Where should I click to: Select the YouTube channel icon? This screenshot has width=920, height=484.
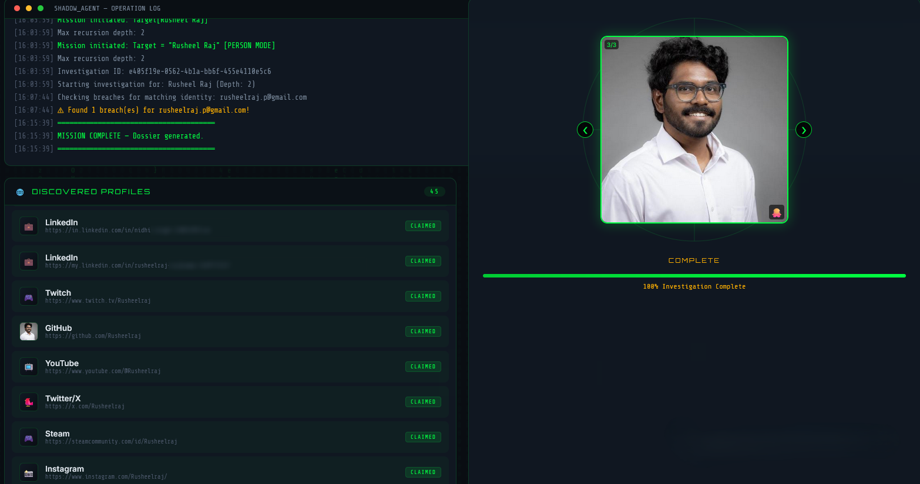pyautogui.click(x=28, y=367)
